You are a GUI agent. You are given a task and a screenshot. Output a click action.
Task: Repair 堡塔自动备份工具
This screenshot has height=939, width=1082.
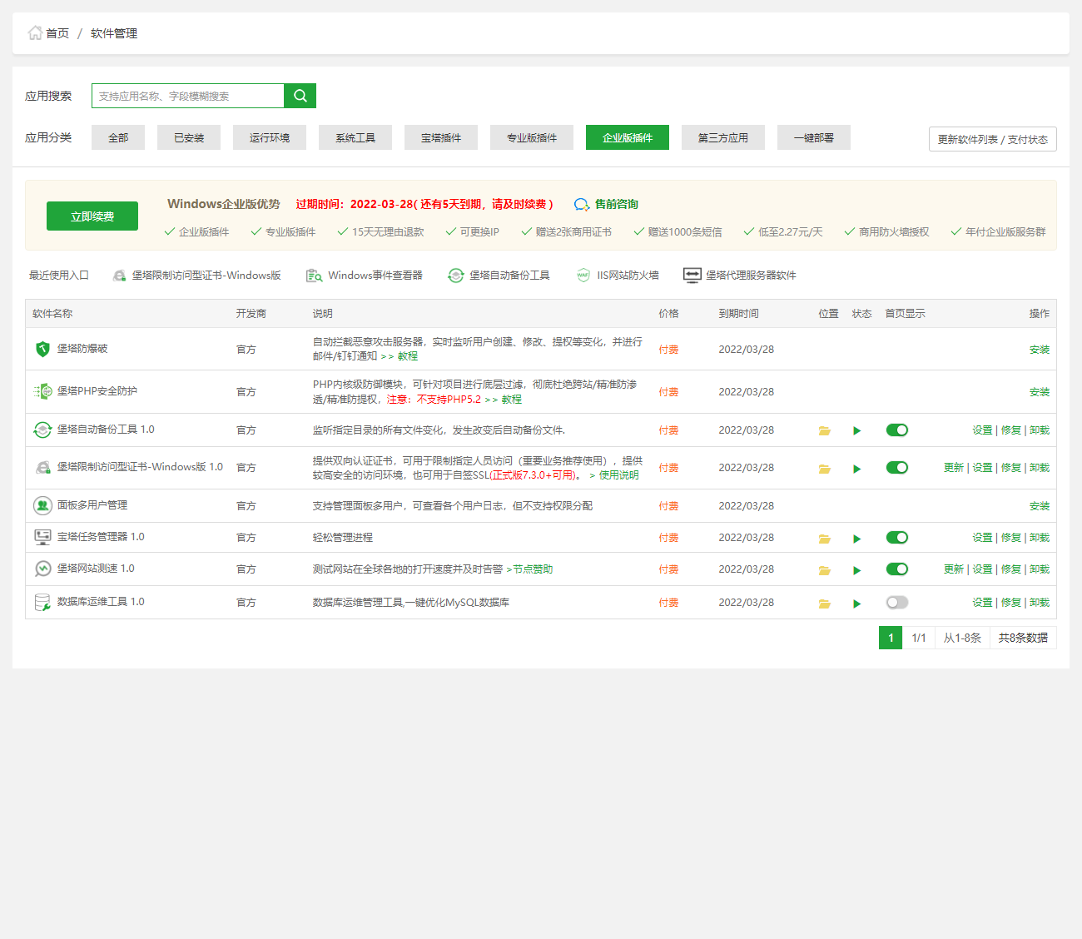(x=1011, y=430)
